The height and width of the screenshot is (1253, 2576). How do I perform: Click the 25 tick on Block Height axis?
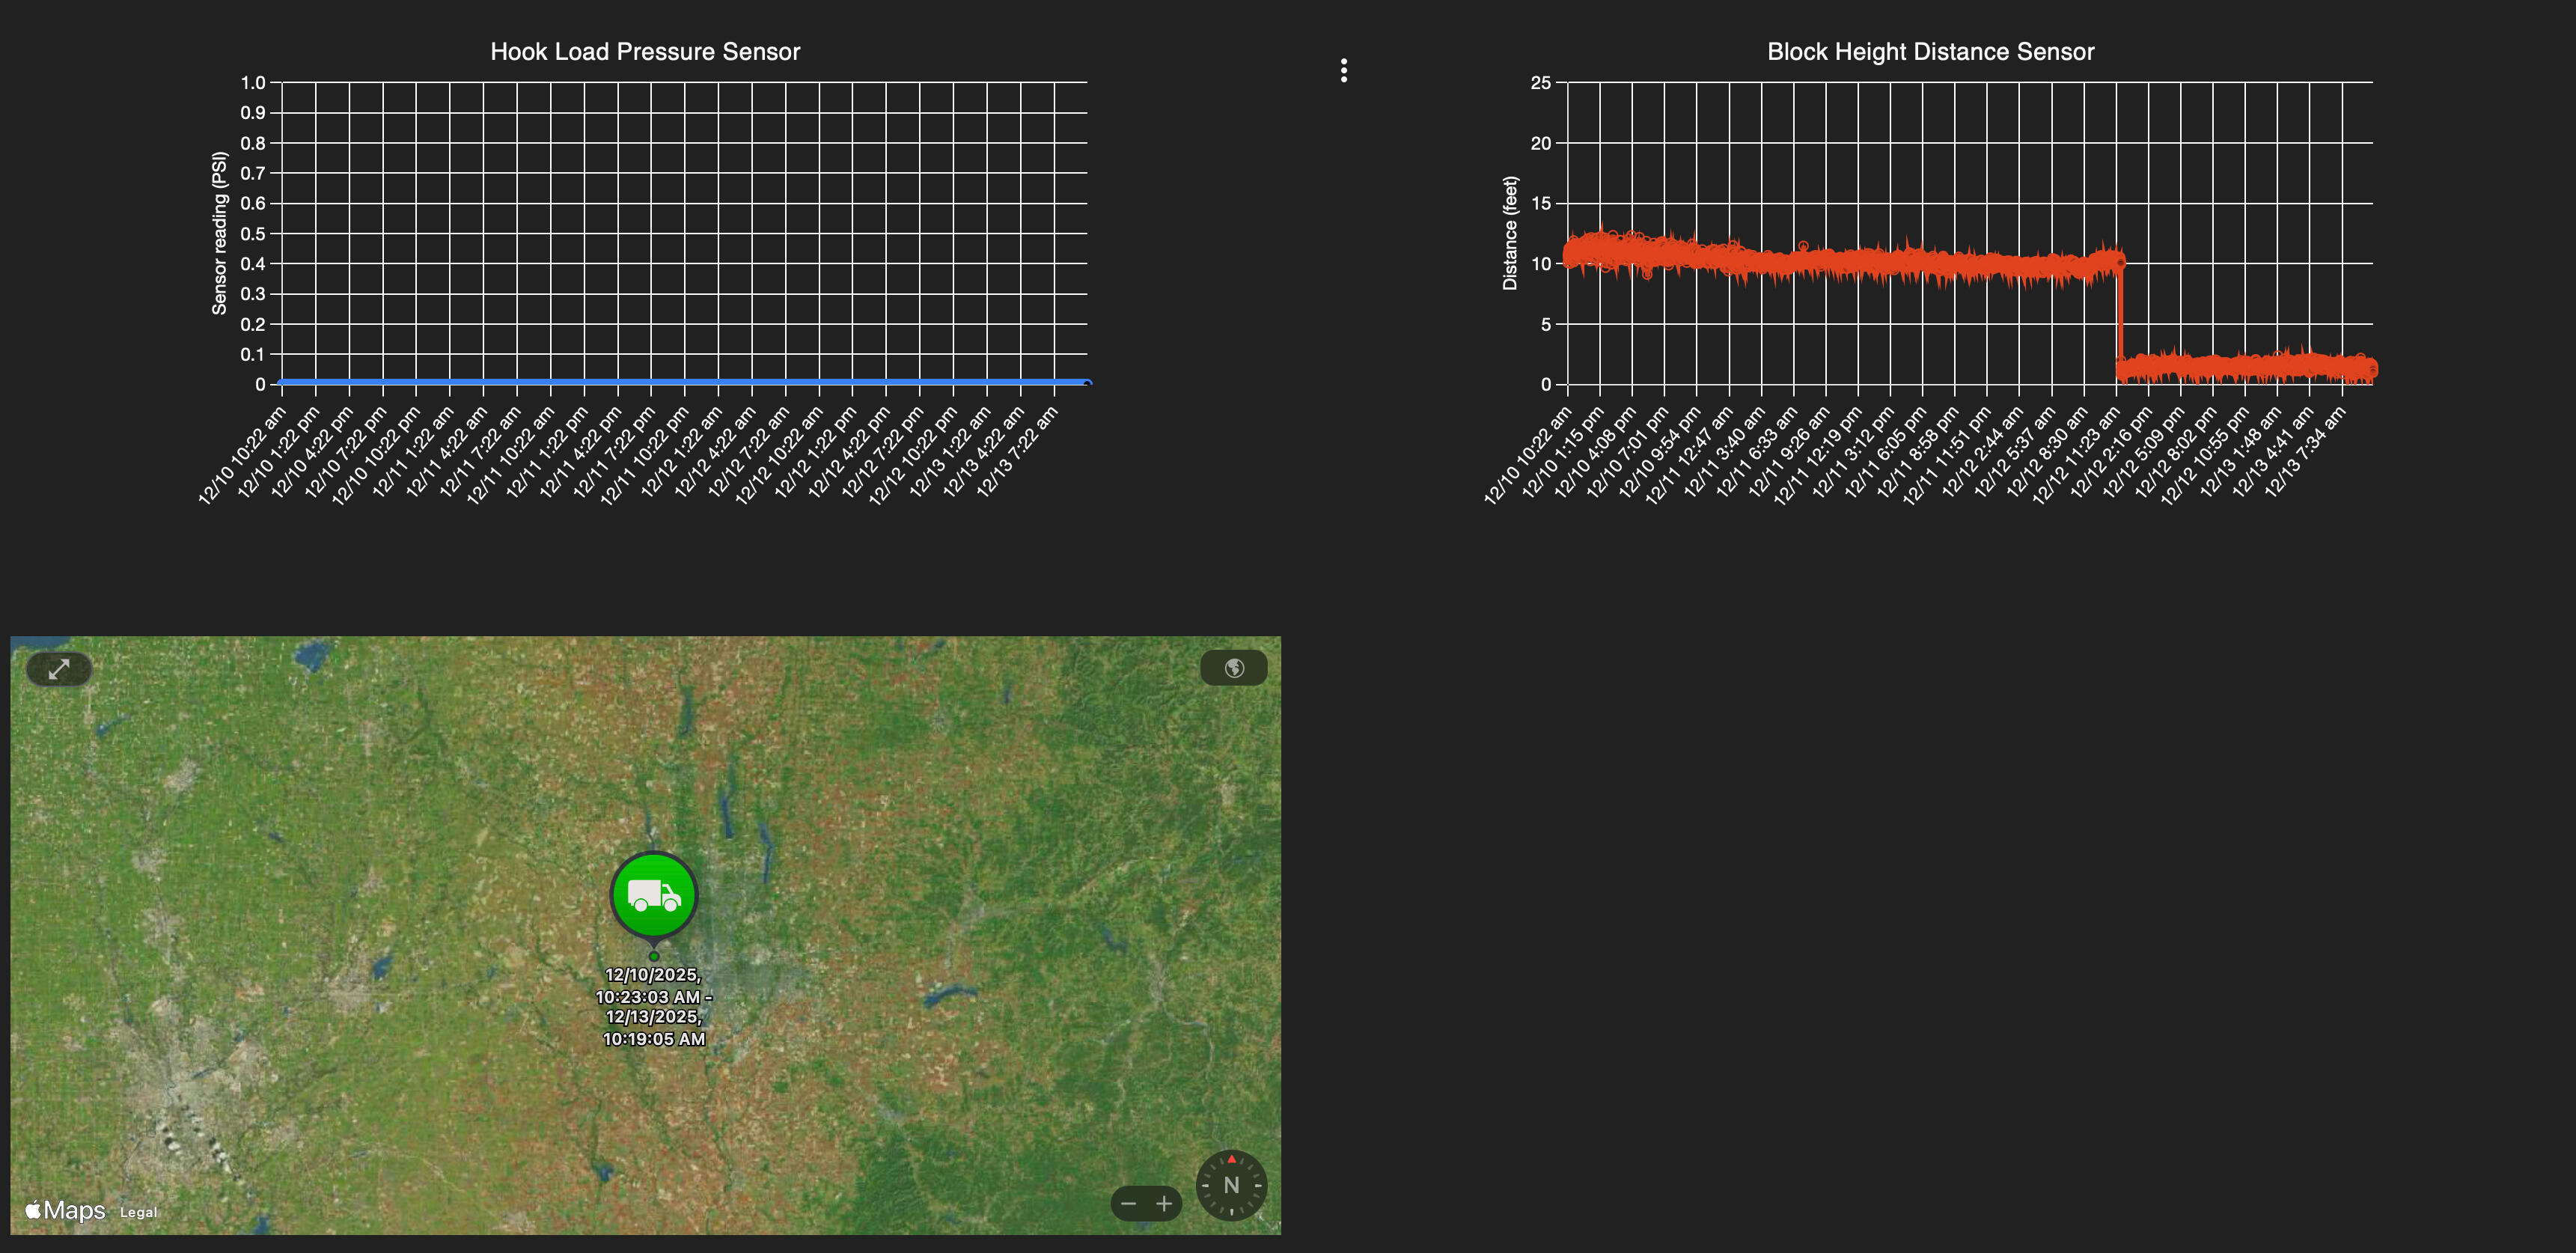point(1540,83)
